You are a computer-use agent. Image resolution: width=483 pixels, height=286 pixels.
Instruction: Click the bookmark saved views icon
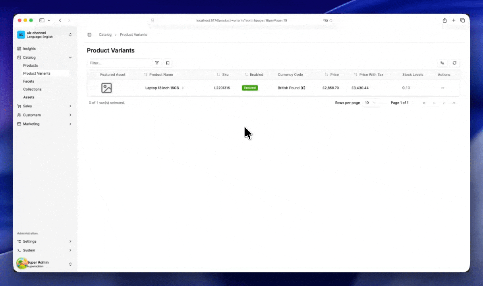[x=168, y=63]
